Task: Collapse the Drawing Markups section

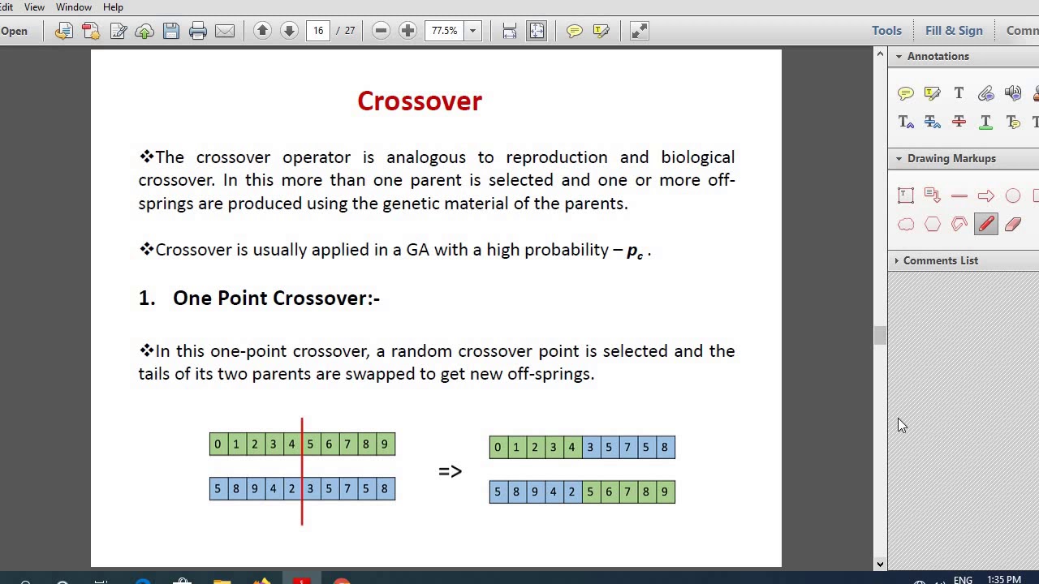Action: (x=899, y=158)
